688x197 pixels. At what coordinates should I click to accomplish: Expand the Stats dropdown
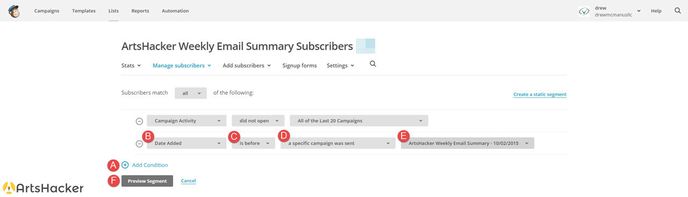(x=131, y=65)
